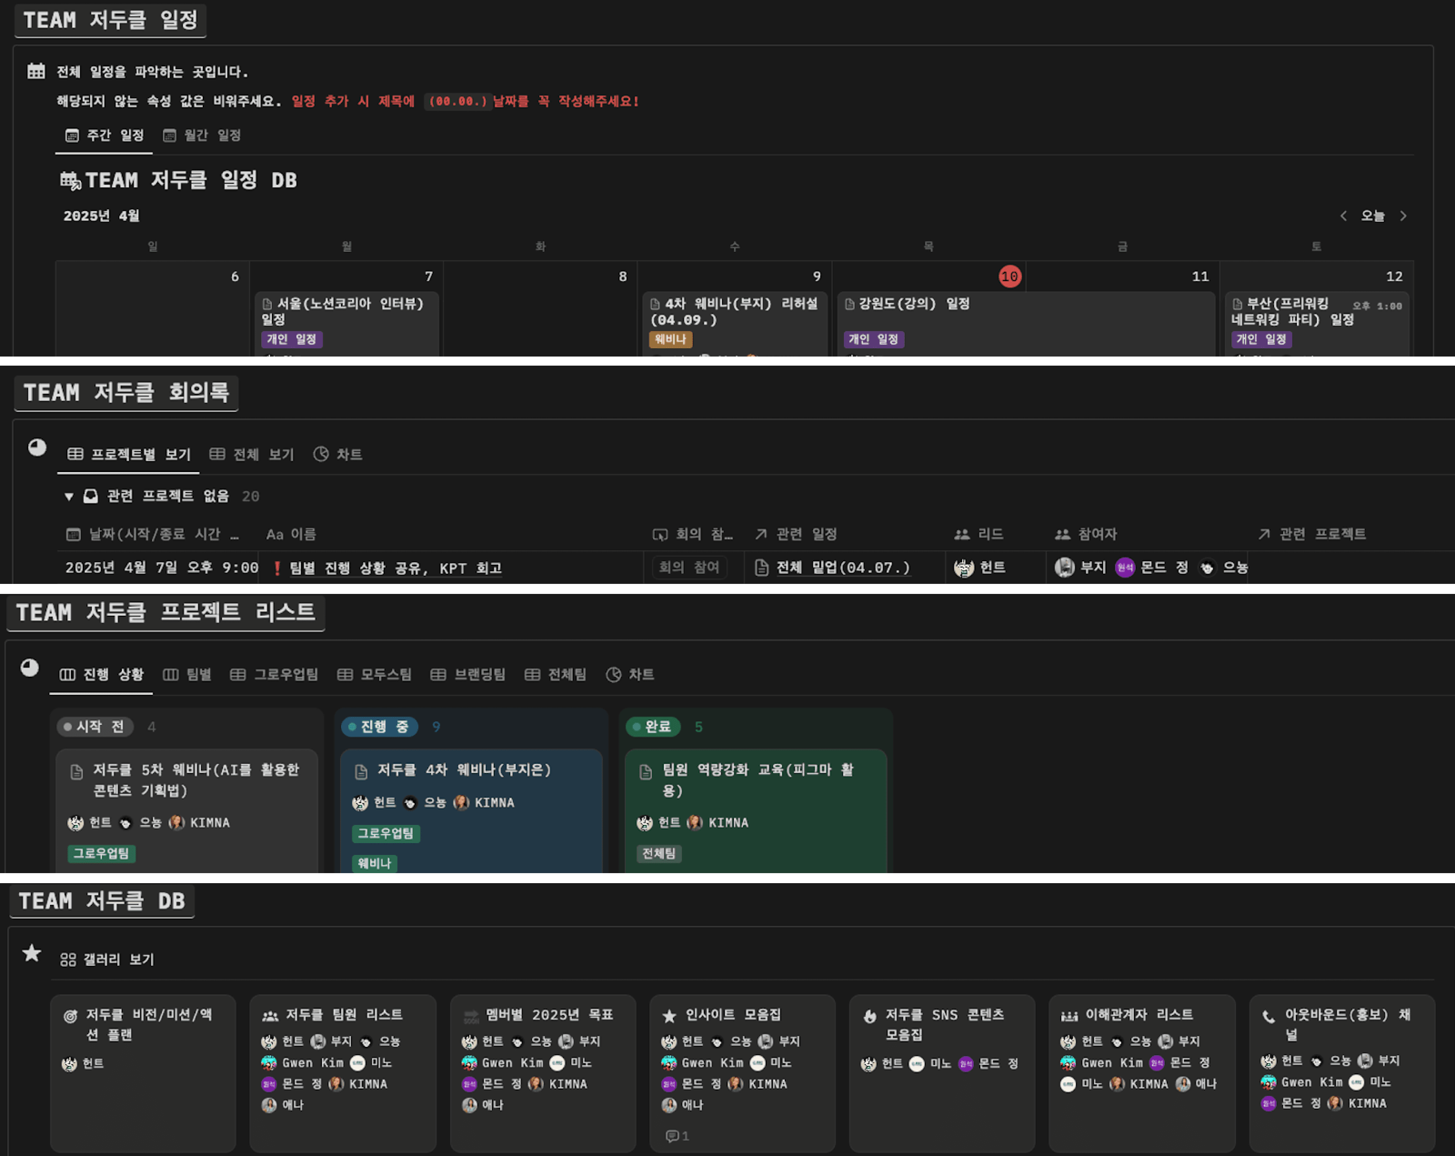
Task: Open the 전체 밋업(04.07.) related schedule link
Action: point(843,568)
